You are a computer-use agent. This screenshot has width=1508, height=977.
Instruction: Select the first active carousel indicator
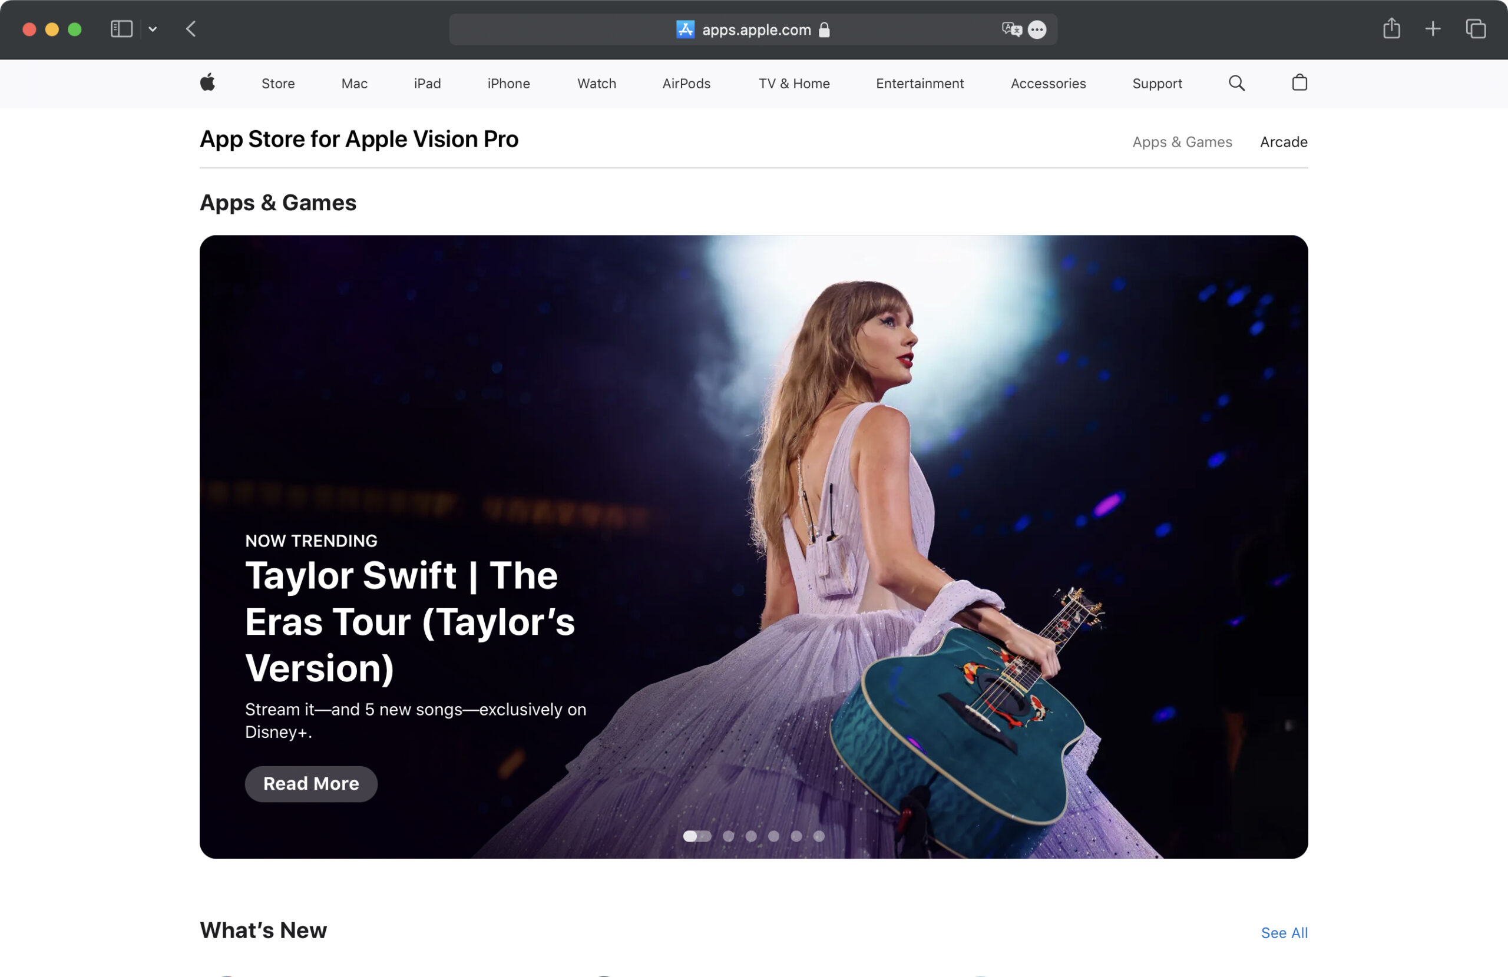click(x=697, y=836)
